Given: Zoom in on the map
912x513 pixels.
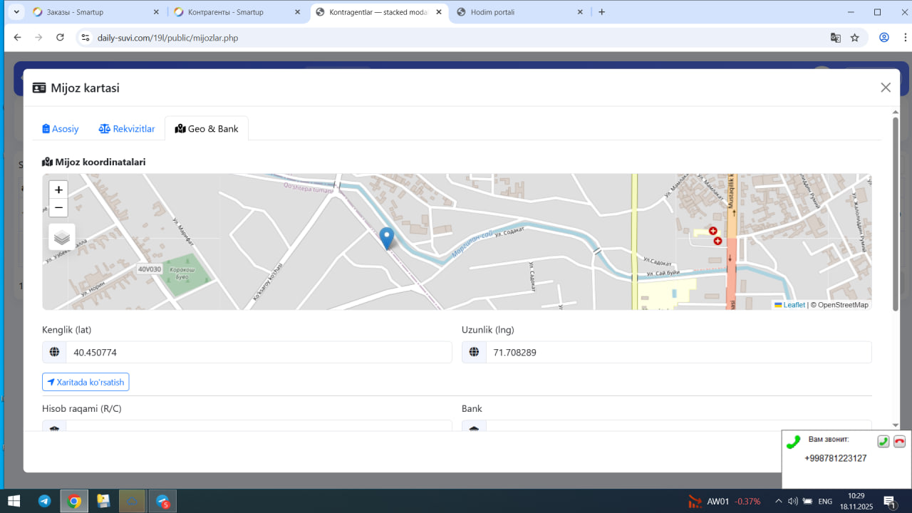Looking at the screenshot, I should [x=58, y=190].
